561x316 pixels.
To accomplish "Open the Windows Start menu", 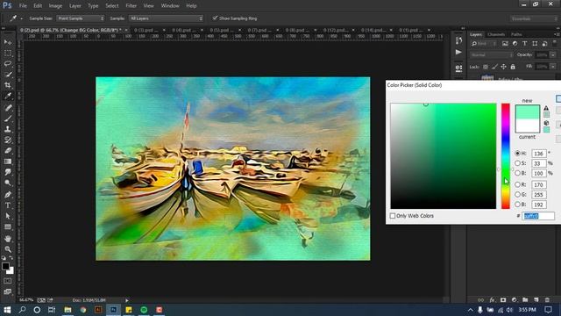I will coord(7,310).
